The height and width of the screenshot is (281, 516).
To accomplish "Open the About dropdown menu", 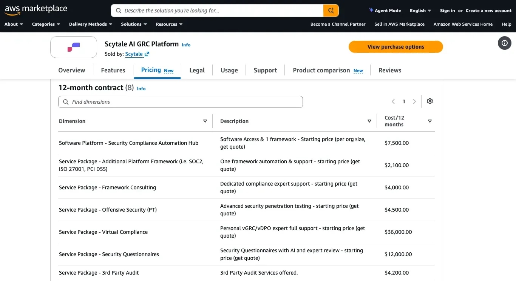I will [14, 24].
